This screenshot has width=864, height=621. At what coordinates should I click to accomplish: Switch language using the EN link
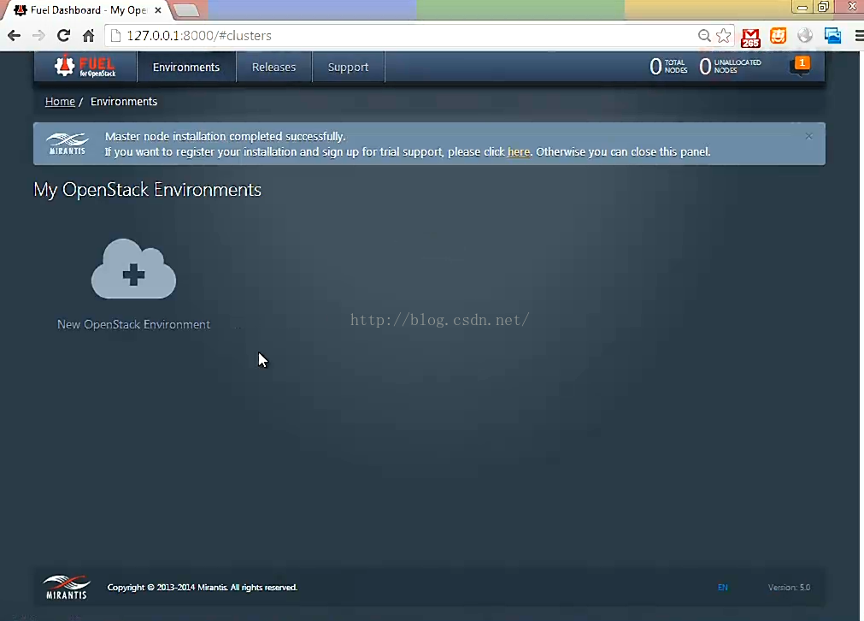pyautogui.click(x=722, y=588)
